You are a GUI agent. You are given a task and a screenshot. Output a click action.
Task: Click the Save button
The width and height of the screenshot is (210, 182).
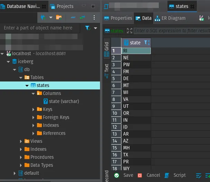pyautogui.click(x=124, y=175)
